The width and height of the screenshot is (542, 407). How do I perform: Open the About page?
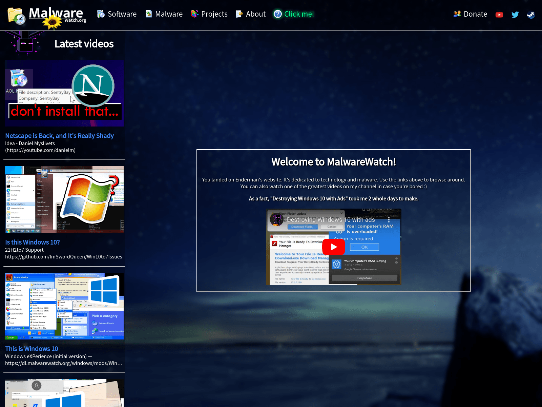click(x=251, y=14)
